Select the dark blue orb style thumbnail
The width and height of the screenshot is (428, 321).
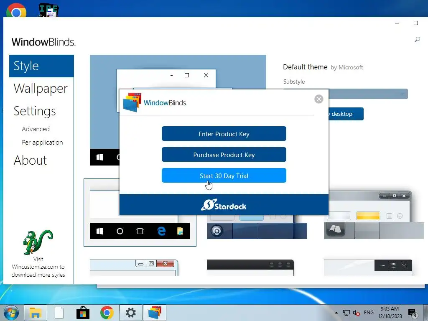[x=257, y=227]
